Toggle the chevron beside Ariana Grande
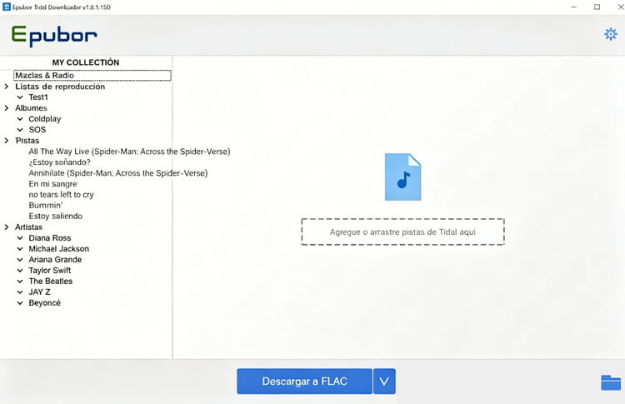 click(20, 259)
